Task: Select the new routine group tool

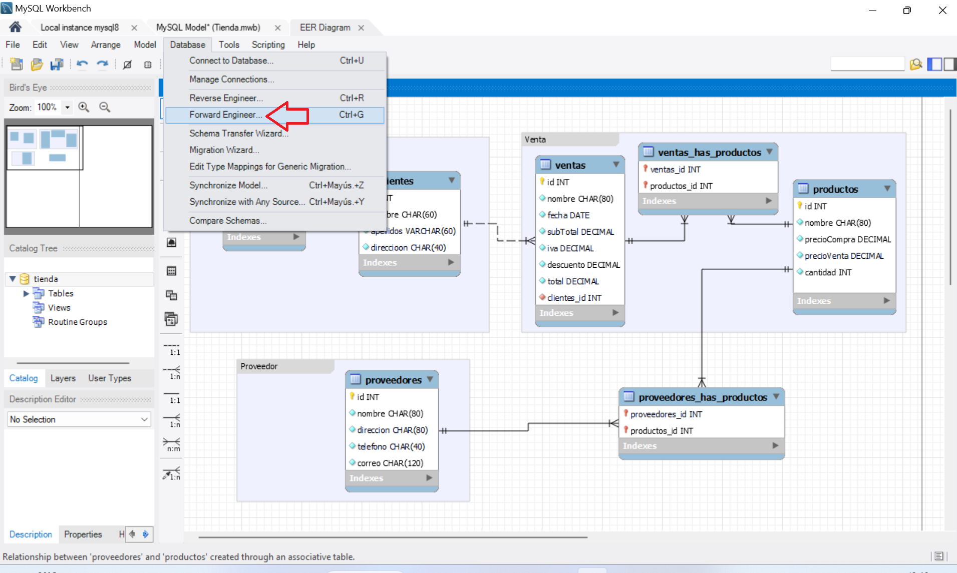Action: [x=171, y=319]
